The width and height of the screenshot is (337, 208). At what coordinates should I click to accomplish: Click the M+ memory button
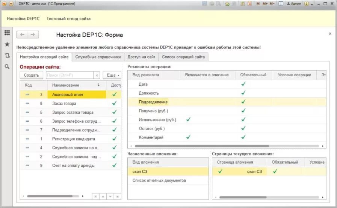pyautogui.click(x=265, y=4)
